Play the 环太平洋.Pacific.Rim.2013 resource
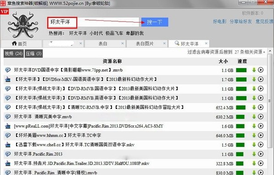The height and width of the screenshot is (175, 274). coord(261,154)
